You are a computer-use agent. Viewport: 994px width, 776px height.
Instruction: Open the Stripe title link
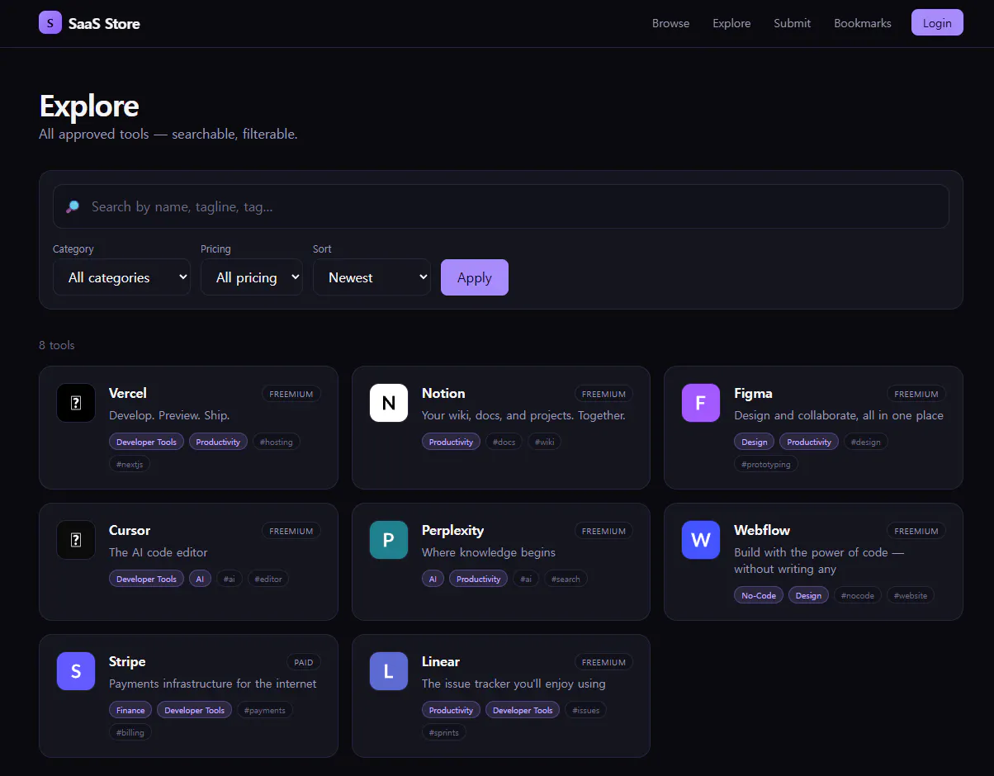(x=127, y=661)
